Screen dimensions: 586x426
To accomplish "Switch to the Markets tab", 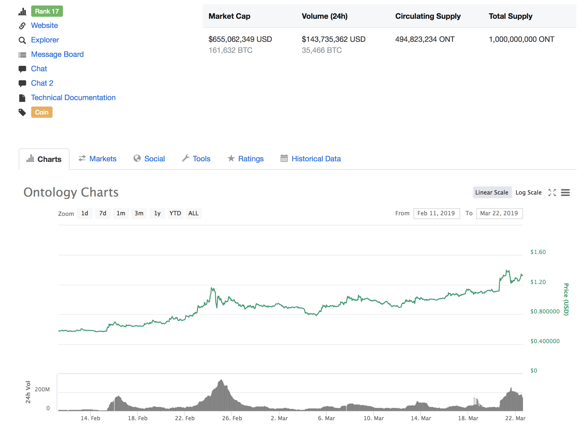I will coord(98,159).
